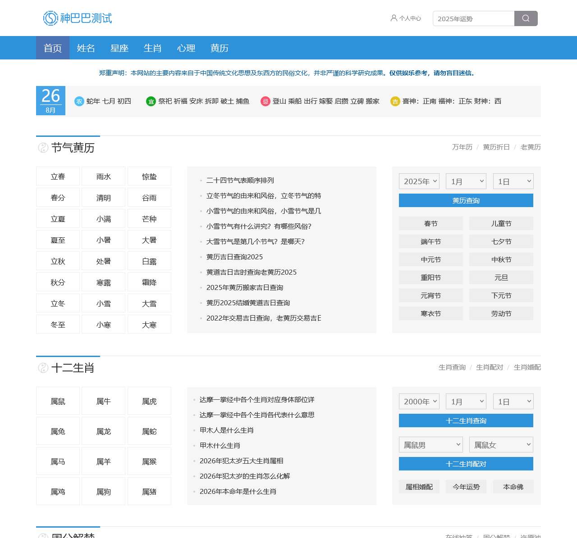Click the green 宜 auspicious icon
This screenshot has height=538, width=577.
coord(150,101)
